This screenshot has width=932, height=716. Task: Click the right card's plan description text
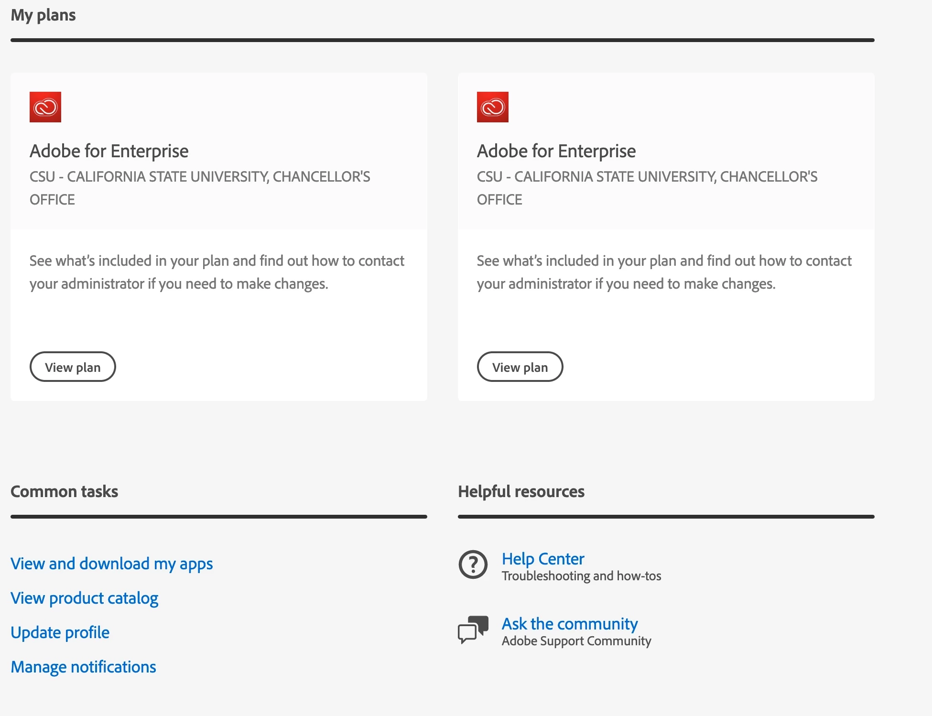[x=664, y=272]
